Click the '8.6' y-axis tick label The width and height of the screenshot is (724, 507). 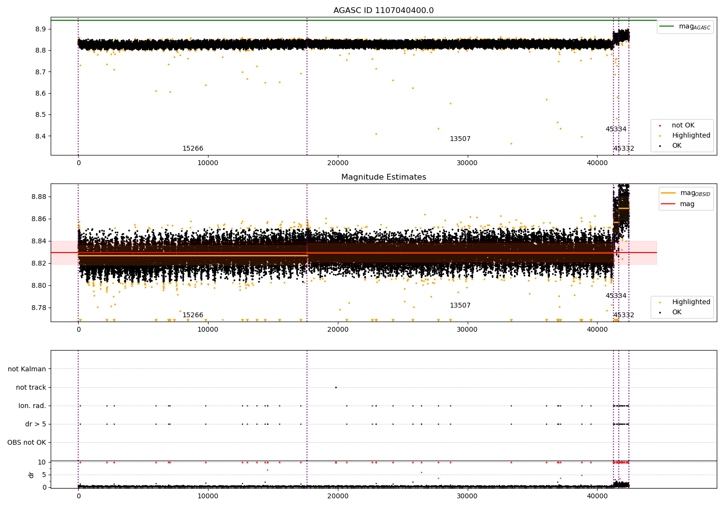click(41, 94)
